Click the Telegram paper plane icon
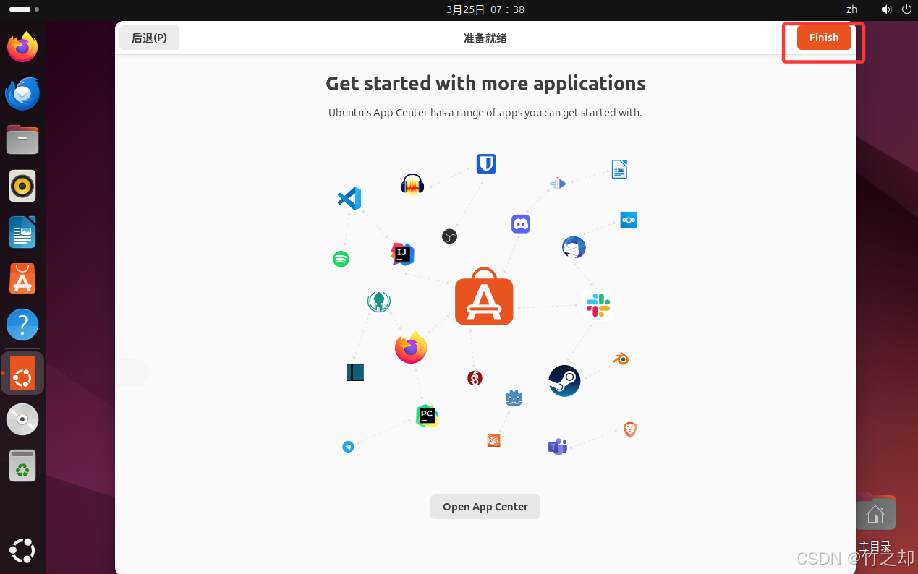This screenshot has height=574, width=918. coord(348,447)
